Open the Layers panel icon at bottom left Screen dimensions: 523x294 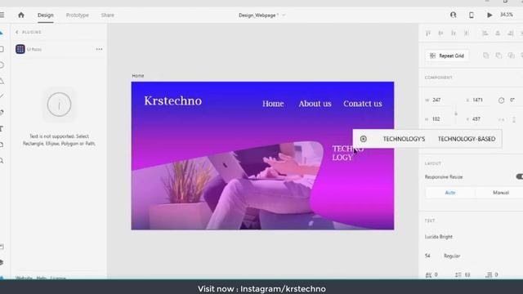[2, 263]
